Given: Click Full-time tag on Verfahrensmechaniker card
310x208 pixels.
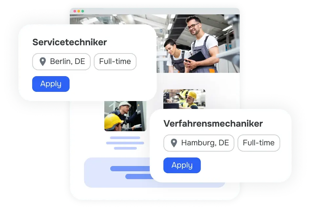Looking at the screenshot, I should [x=259, y=143].
